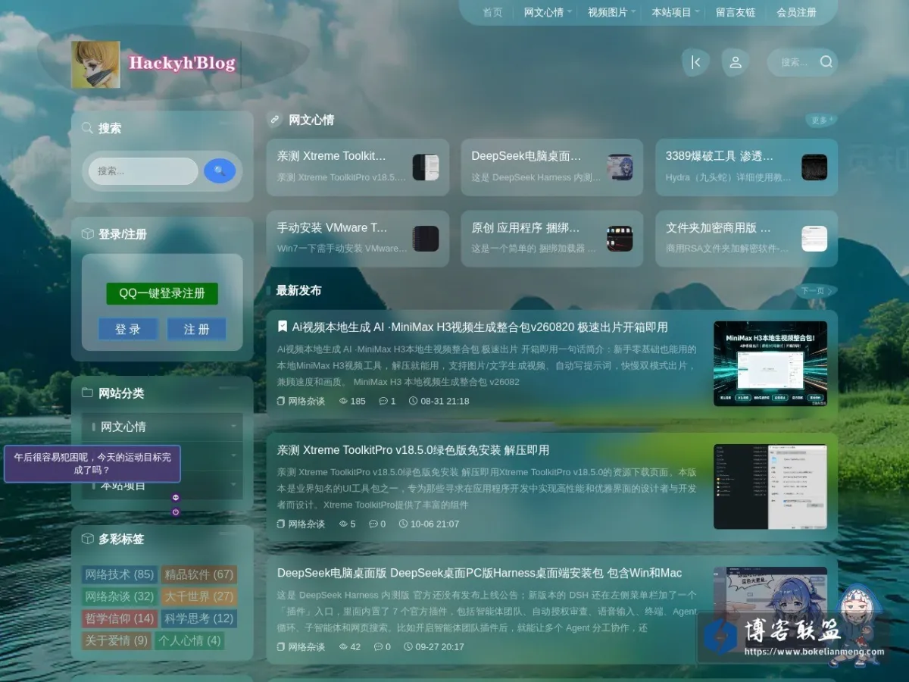Click the folder icon beside 网站分类
Image resolution: width=909 pixels, height=682 pixels.
[87, 393]
